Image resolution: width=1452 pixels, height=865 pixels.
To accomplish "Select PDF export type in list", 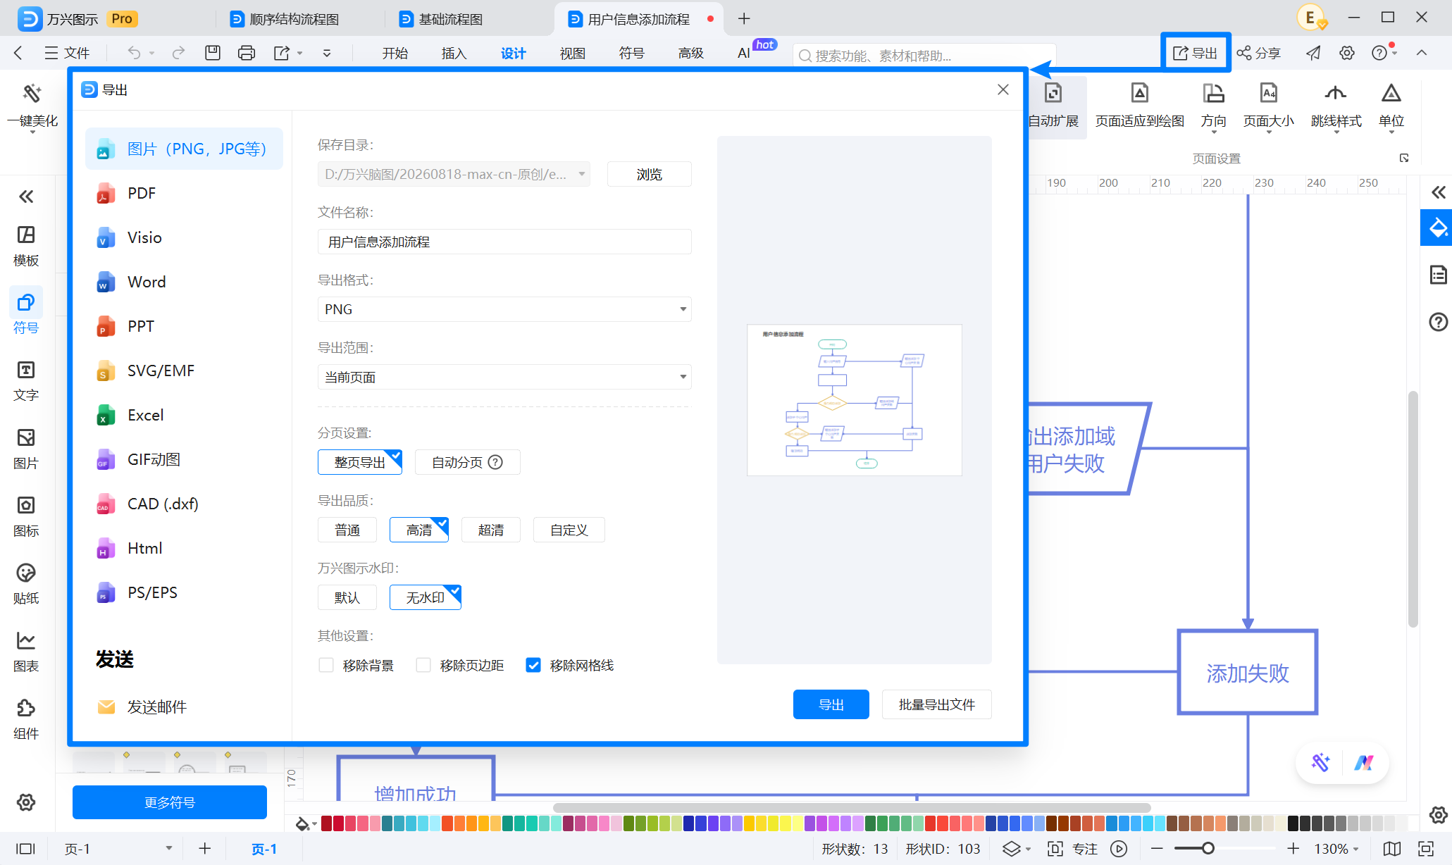I will tap(184, 193).
